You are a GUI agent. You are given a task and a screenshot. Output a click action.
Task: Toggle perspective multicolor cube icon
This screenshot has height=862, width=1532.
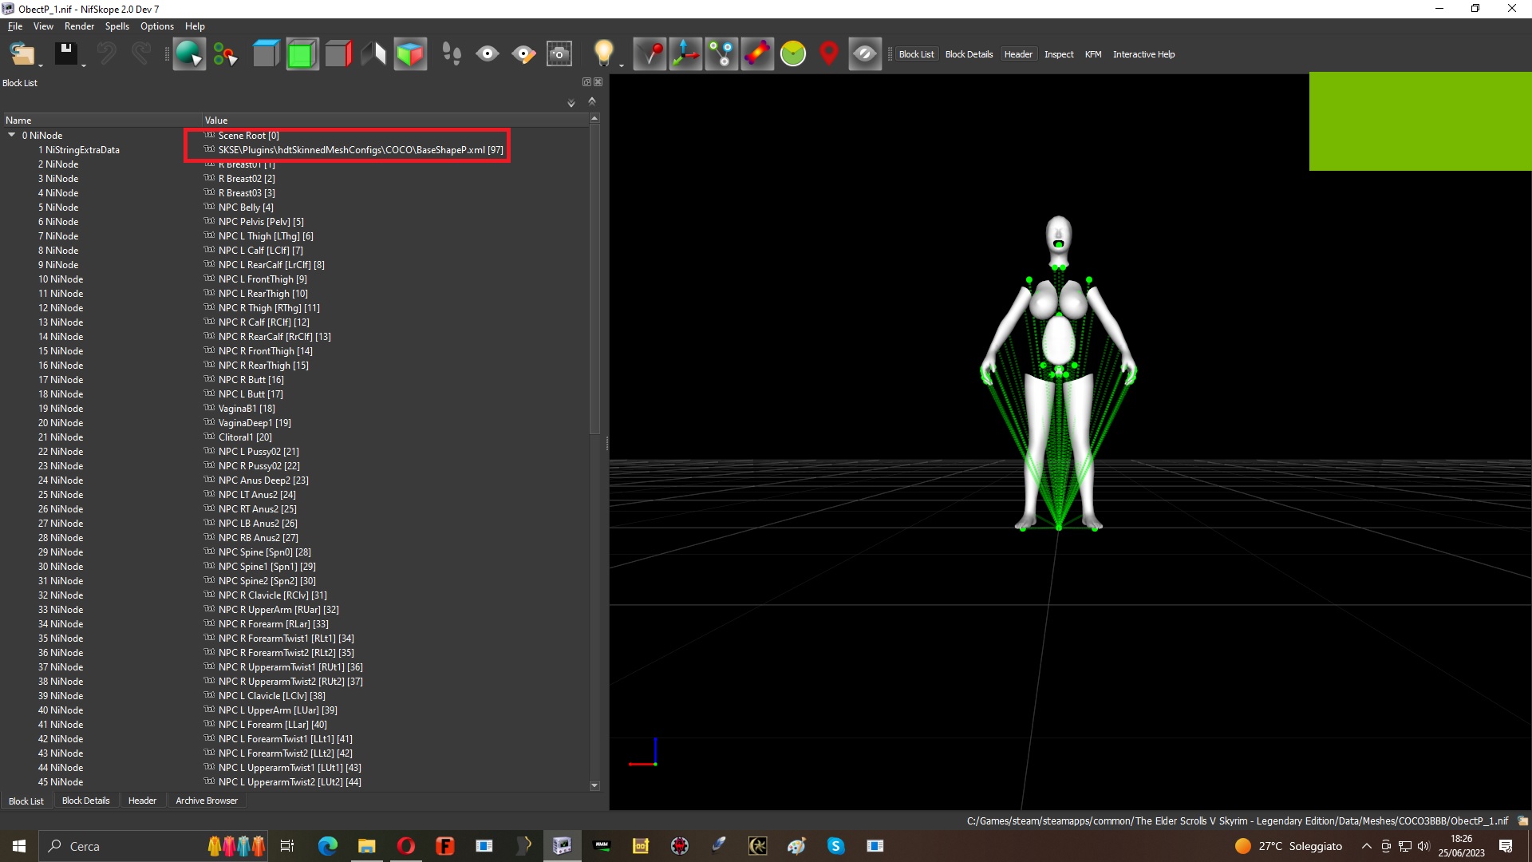tap(410, 54)
